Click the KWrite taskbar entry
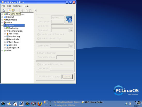The image size is (142, 107). coord(65,105)
